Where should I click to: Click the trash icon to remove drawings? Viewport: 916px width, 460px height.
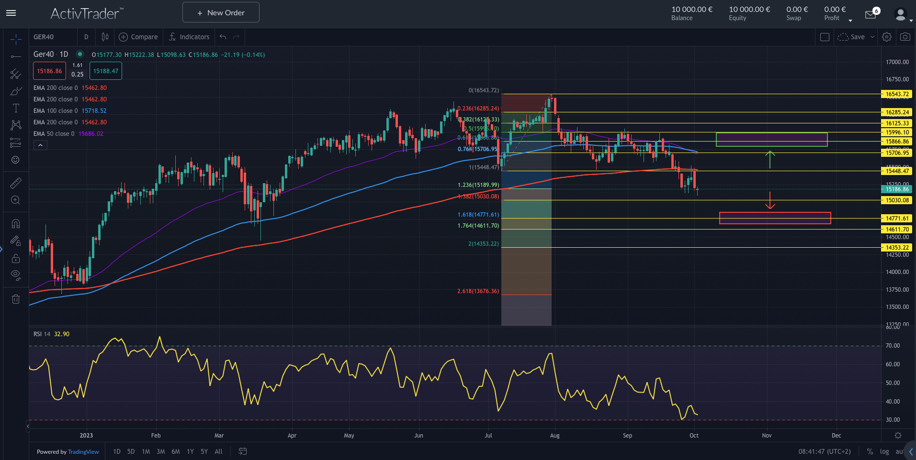[16, 299]
